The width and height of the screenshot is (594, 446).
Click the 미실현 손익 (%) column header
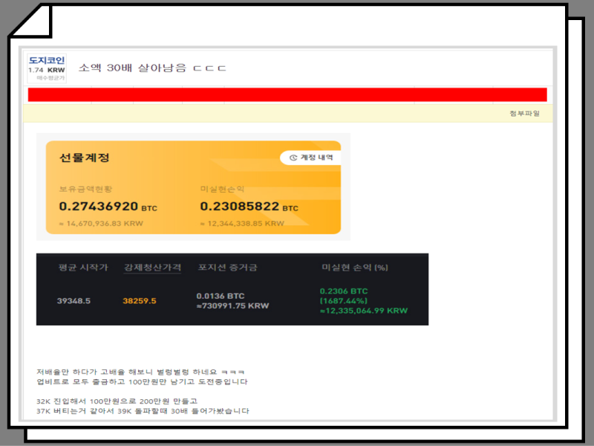pos(355,268)
